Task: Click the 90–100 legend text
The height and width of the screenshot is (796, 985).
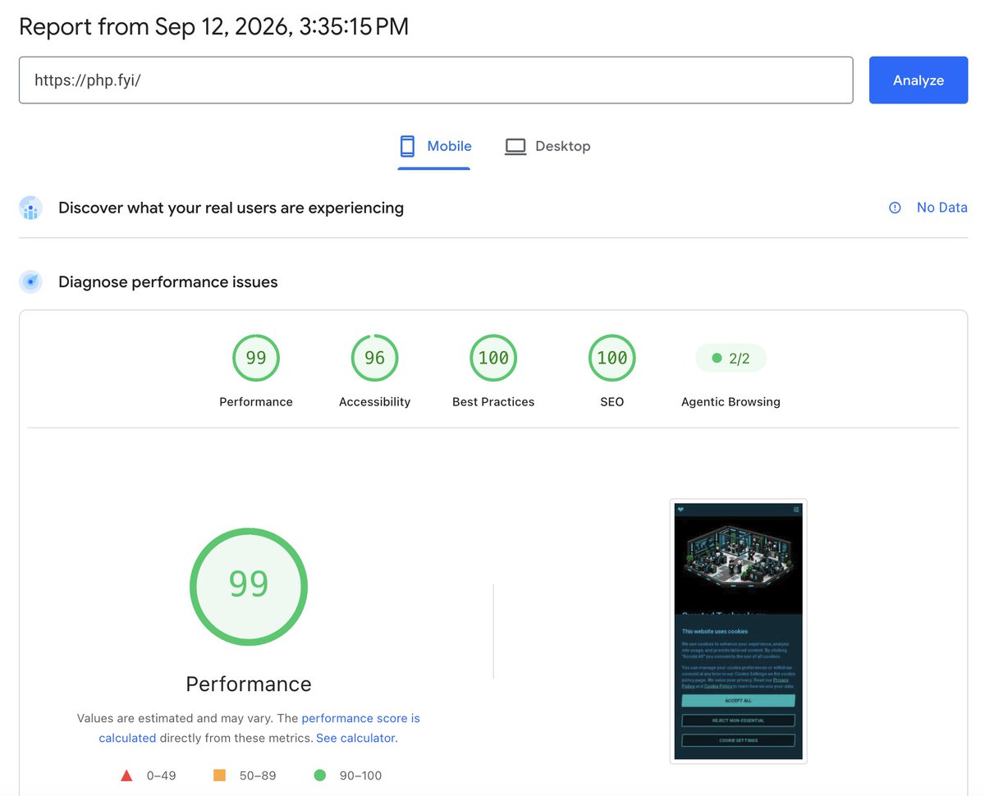Action: point(360,775)
